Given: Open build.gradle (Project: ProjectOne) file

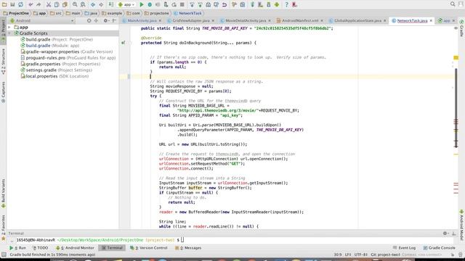Looking at the screenshot, I should (57, 39).
